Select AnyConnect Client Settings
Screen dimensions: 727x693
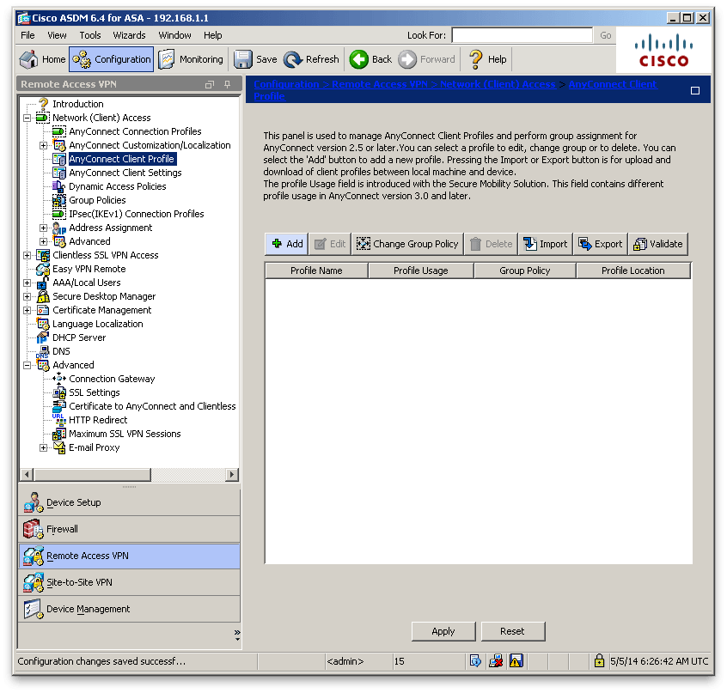125,173
